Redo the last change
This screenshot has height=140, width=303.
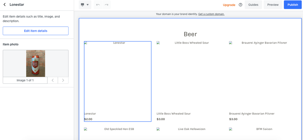[x=106, y=5]
